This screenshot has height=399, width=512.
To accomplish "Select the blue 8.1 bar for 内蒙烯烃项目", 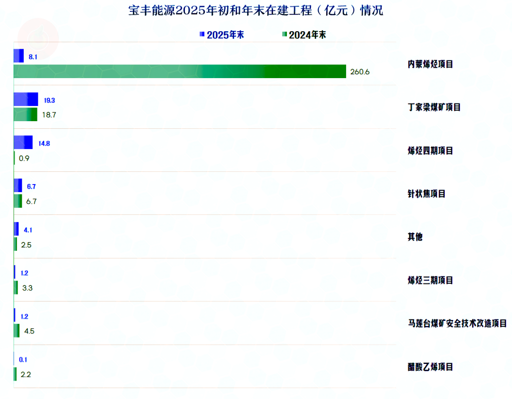I will pos(18,56).
